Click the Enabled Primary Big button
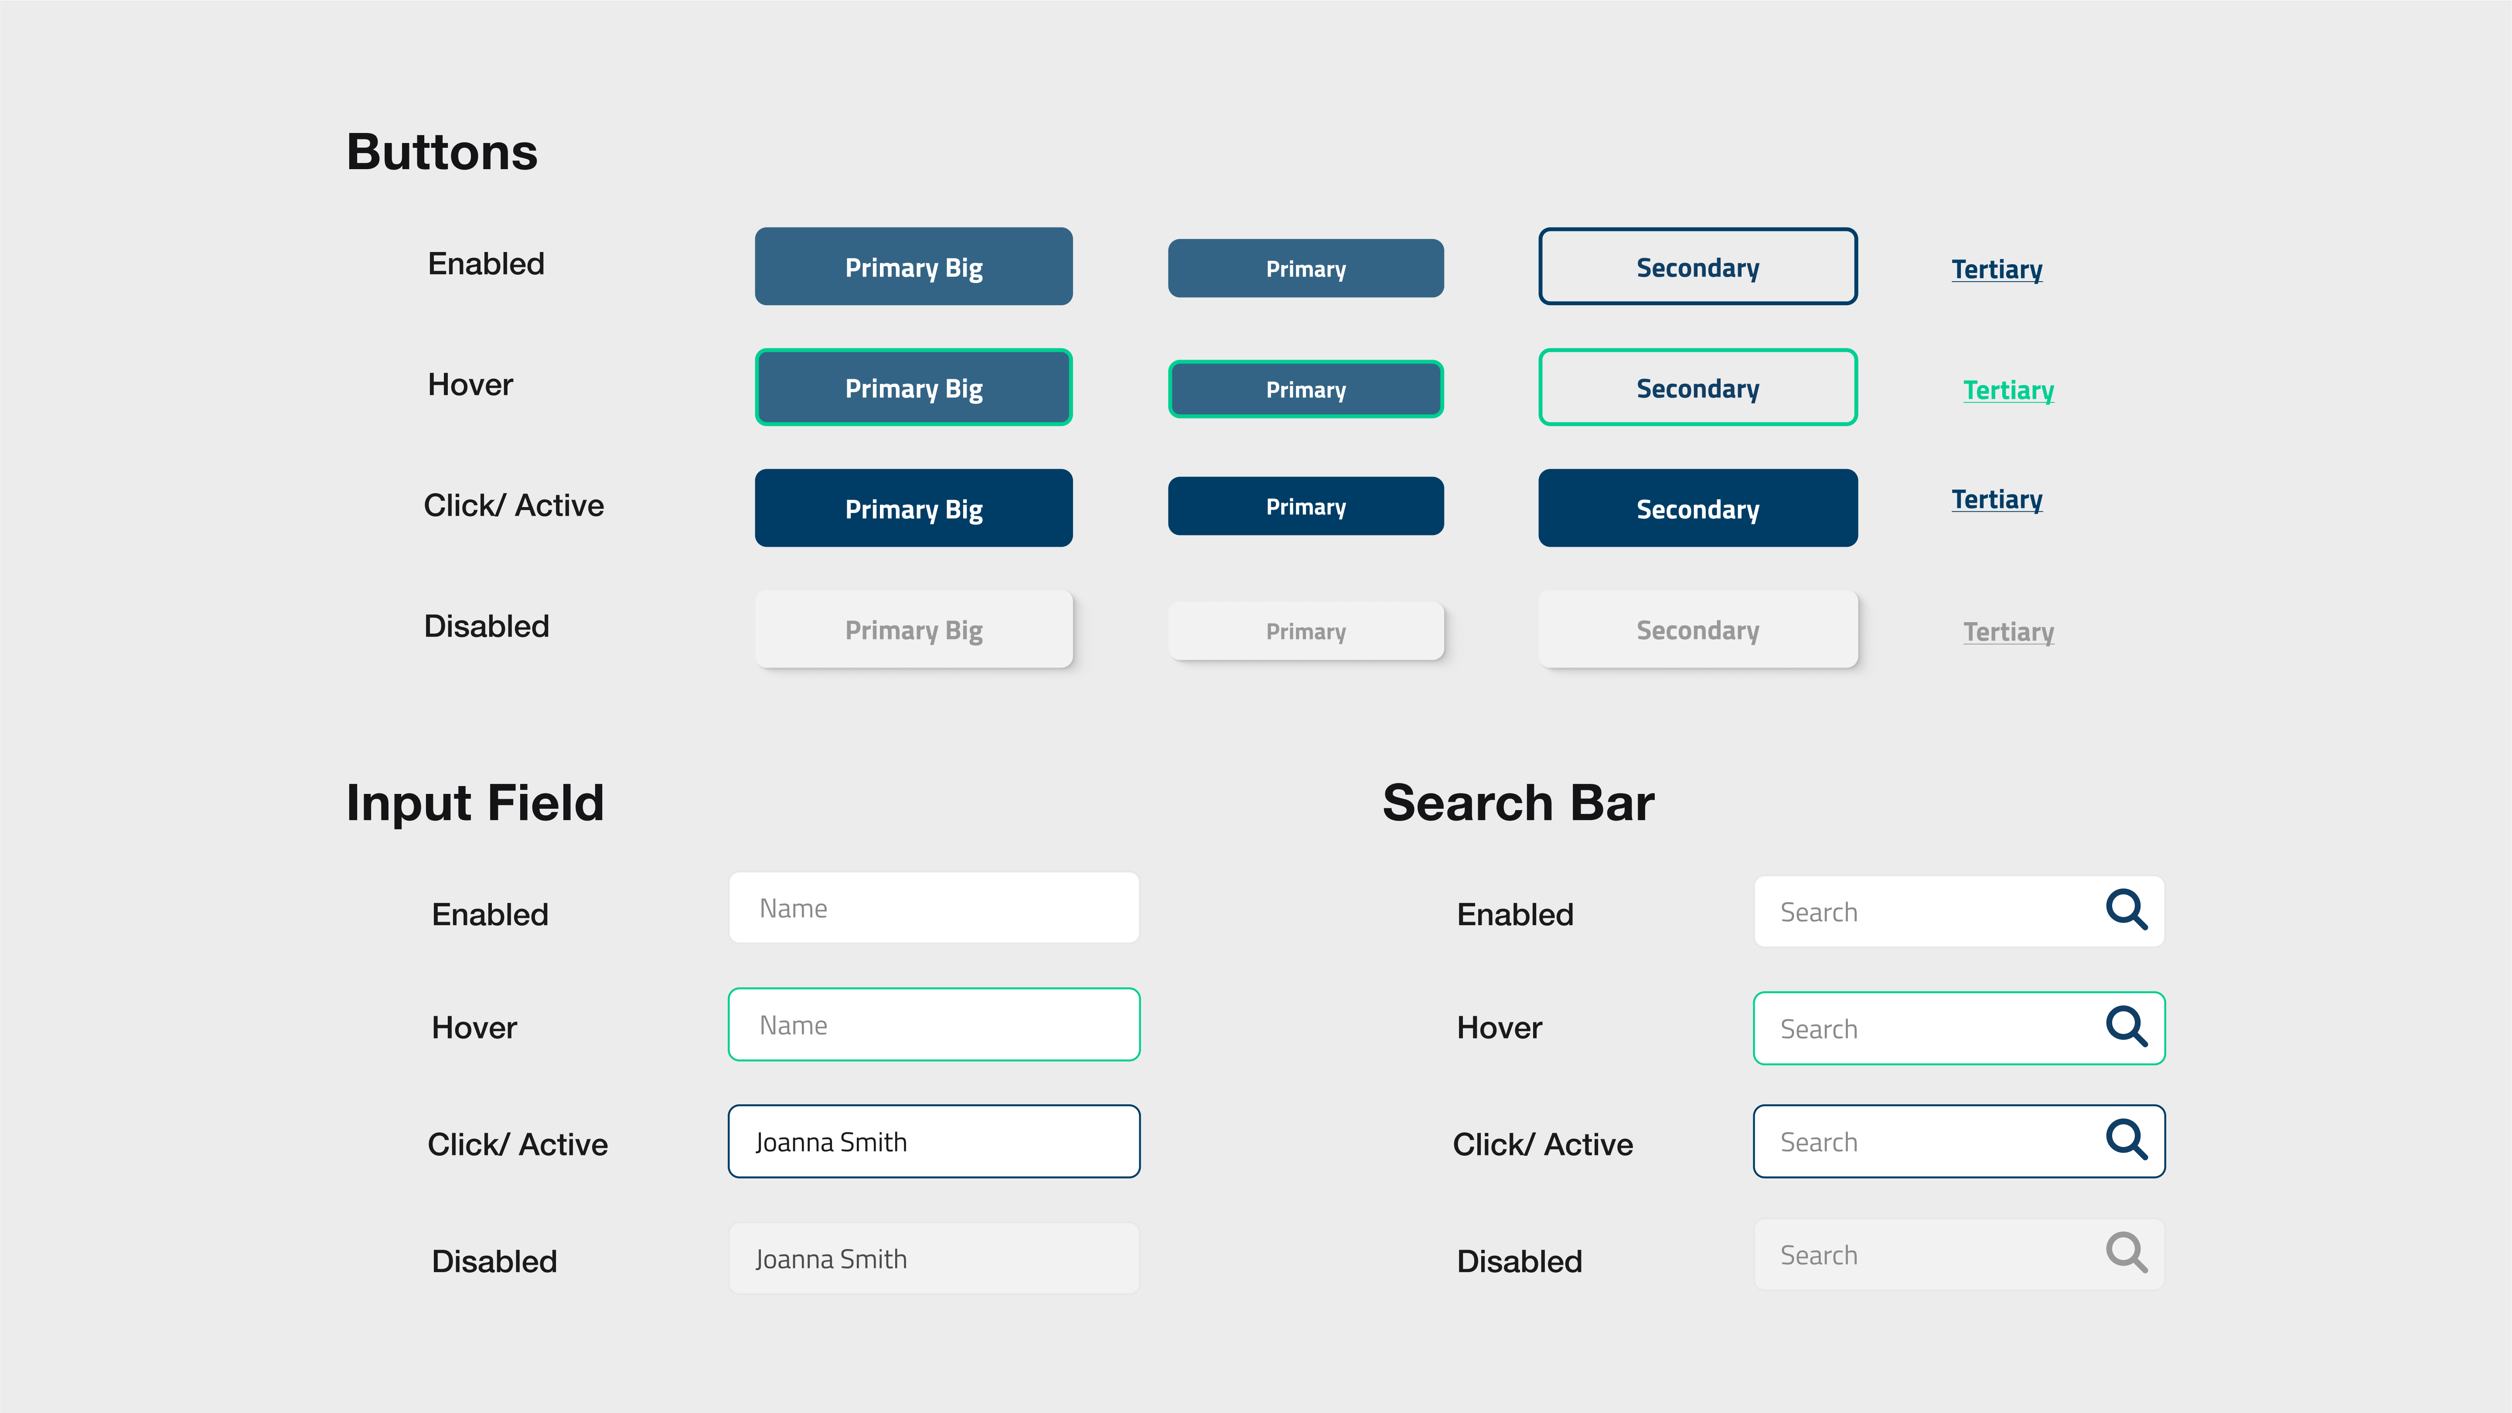This screenshot has width=2512, height=1413. pos(914,266)
